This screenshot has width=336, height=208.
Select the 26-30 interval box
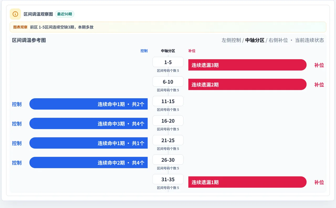[x=168, y=160]
